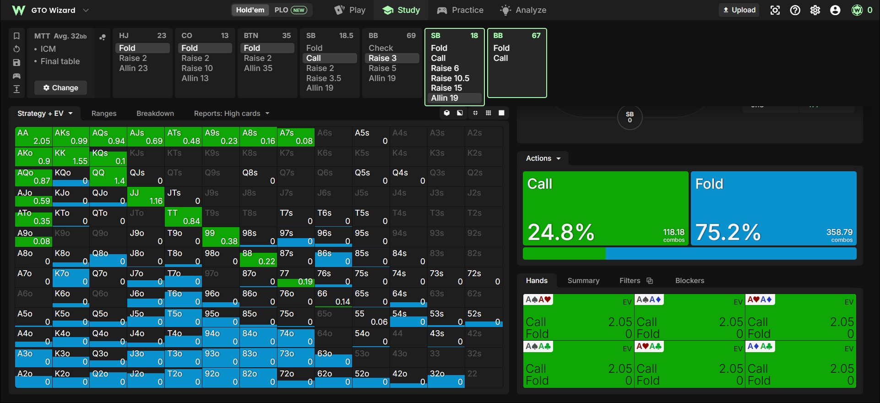
Task: Click the vertical expand height icon
Action: (x=16, y=89)
